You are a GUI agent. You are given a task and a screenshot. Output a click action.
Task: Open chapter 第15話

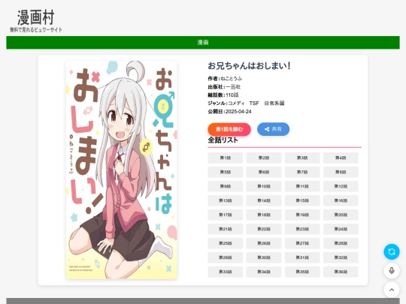tap(302, 200)
